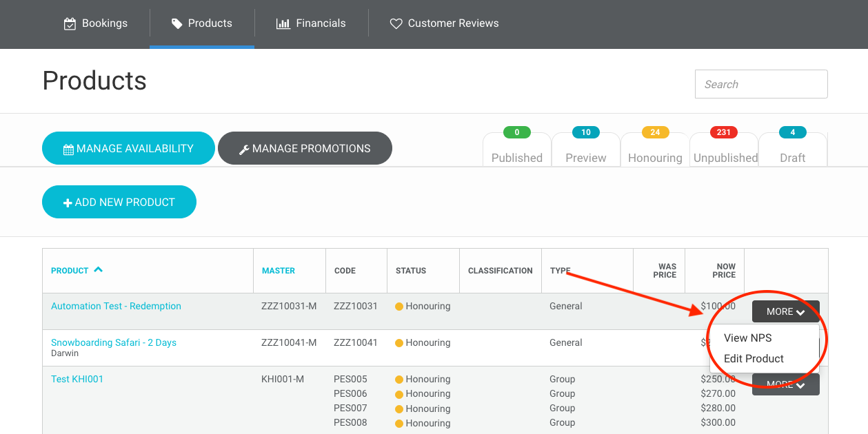This screenshot has width=868, height=434.
Task: Select Edit Product from the open menu
Action: 754,358
